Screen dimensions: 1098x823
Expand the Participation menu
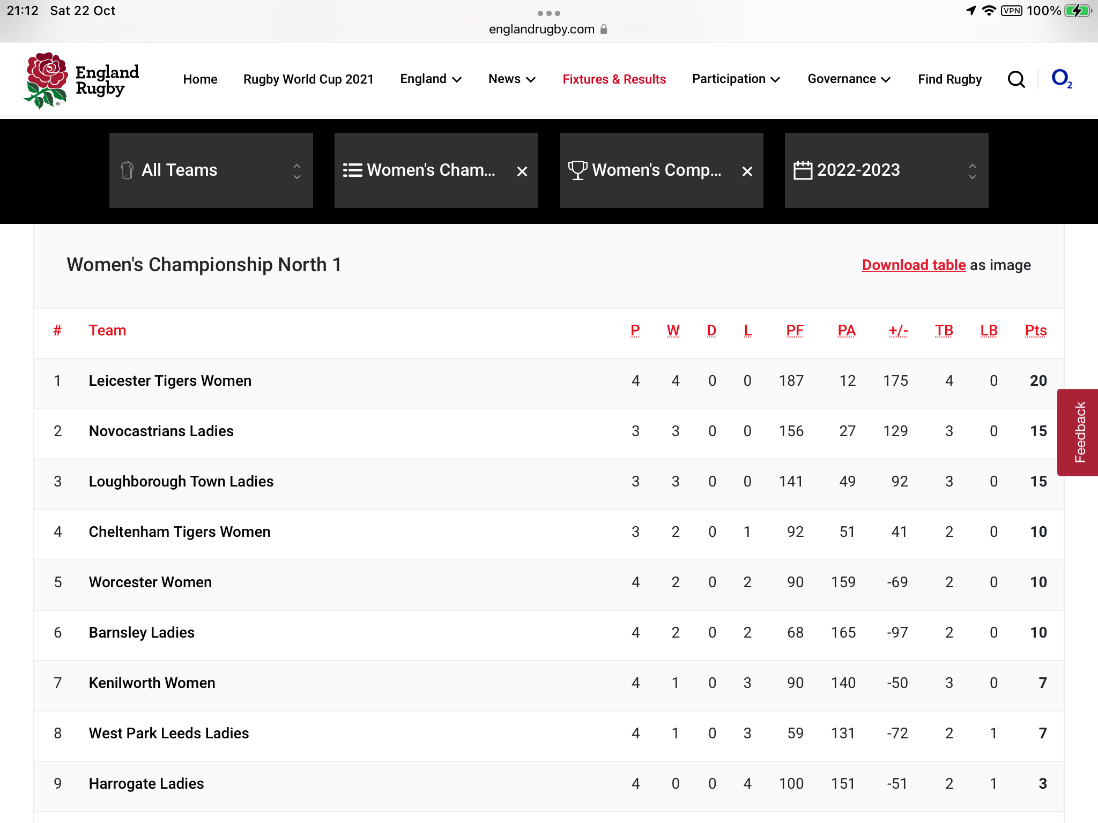(736, 79)
